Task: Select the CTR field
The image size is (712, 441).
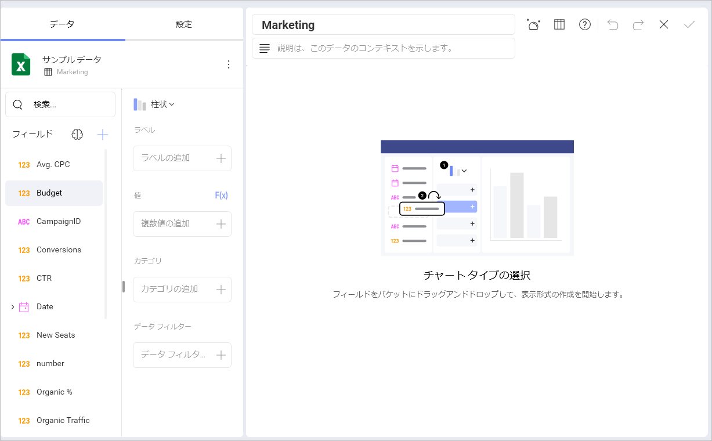Action: tap(54, 278)
